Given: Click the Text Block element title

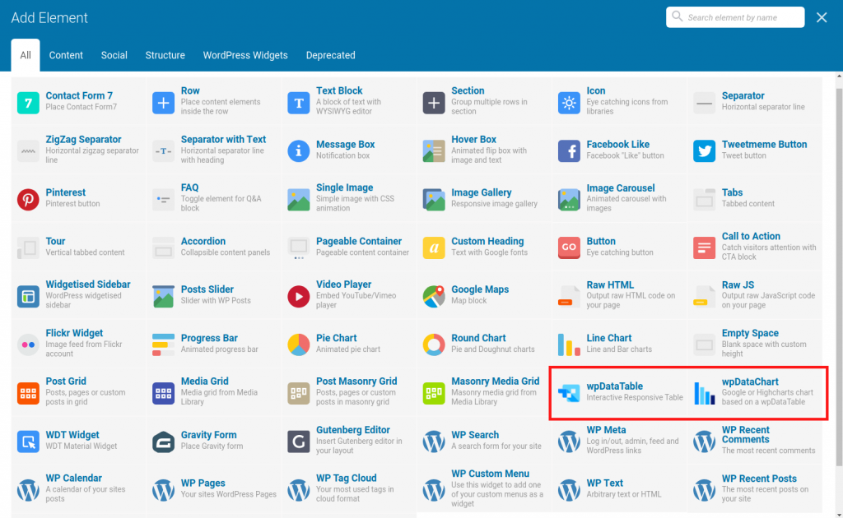Looking at the screenshot, I should 339,90.
